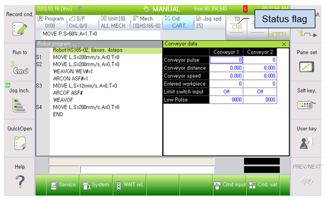Toggle Limit switch input Off for Conveyor 1
This screenshot has width=327, height=200.
(x=226, y=91)
